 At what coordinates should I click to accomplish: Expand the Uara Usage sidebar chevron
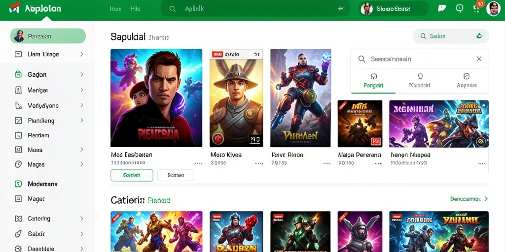(82, 54)
